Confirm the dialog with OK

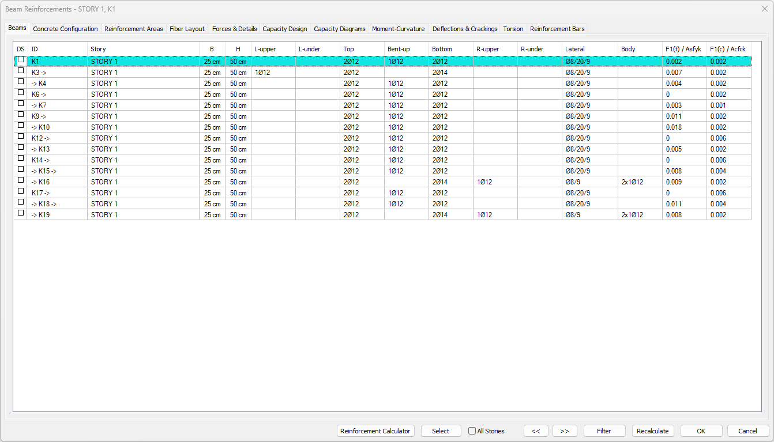pyautogui.click(x=701, y=431)
